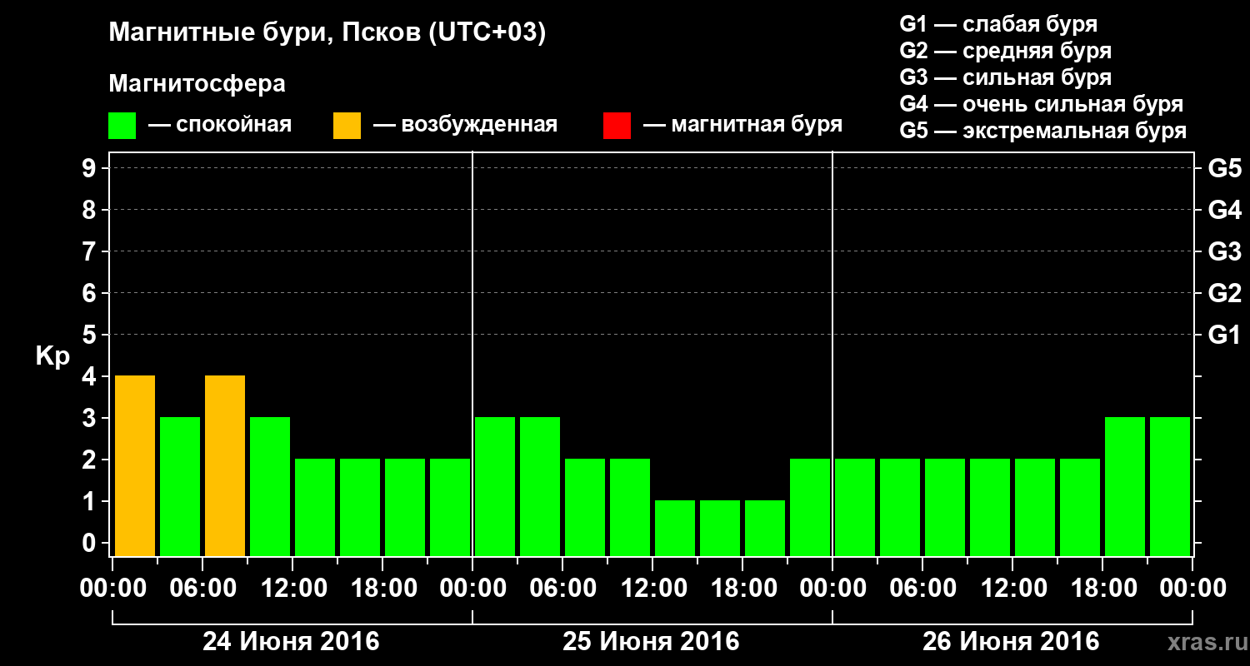Click the '06:00' tick label above 26 Июня
The image size is (1250, 666).
tap(922, 589)
